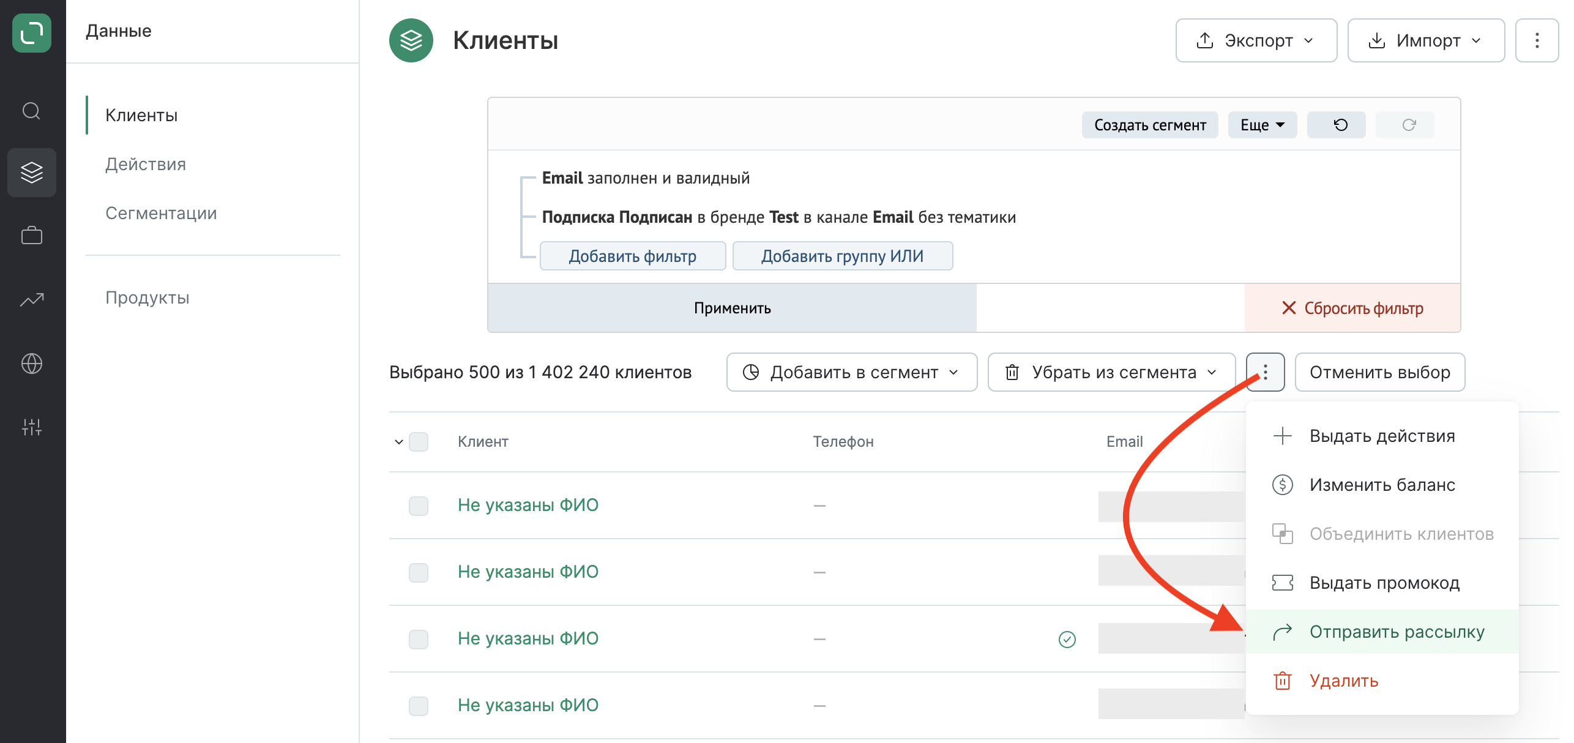Check the third client row checkbox
The height and width of the screenshot is (743, 1574).
click(419, 639)
